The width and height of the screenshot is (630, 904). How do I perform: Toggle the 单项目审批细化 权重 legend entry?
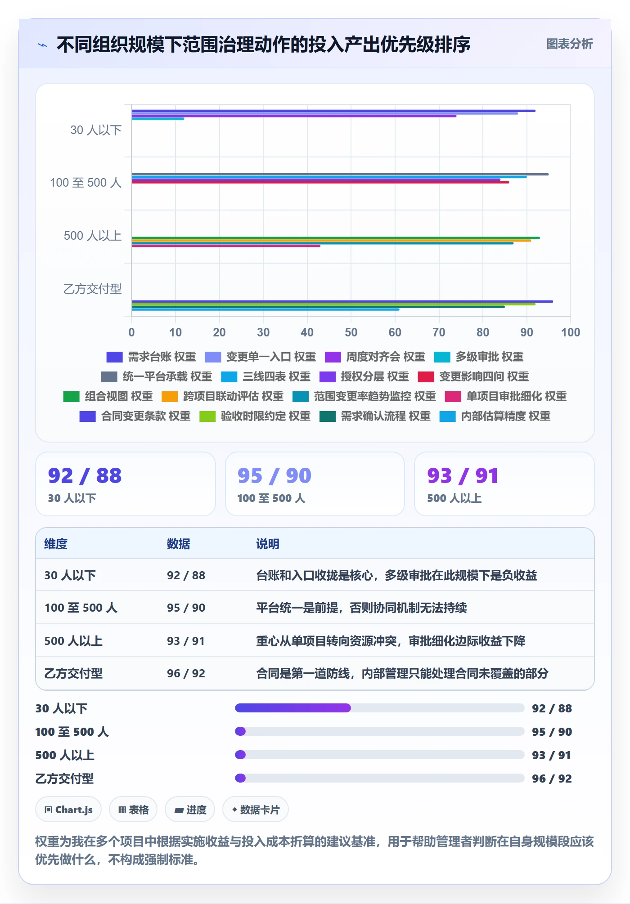click(x=506, y=397)
